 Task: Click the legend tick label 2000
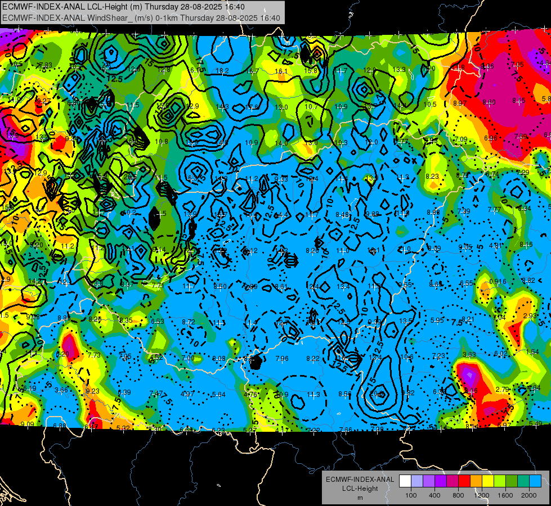click(529, 495)
